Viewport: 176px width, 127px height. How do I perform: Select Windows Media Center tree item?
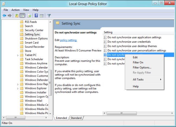click(37, 105)
